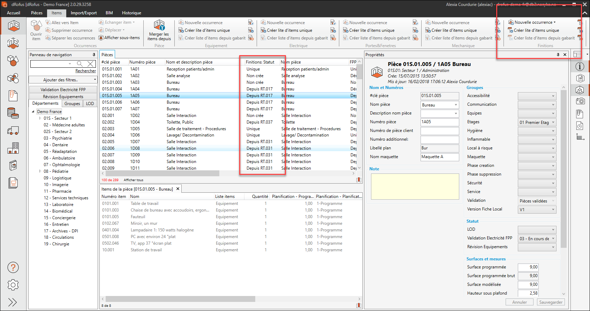Open the Import/Export menu tab
Image resolution: width=590 pixels, height=311 pixels.
(x=84, y=13)
